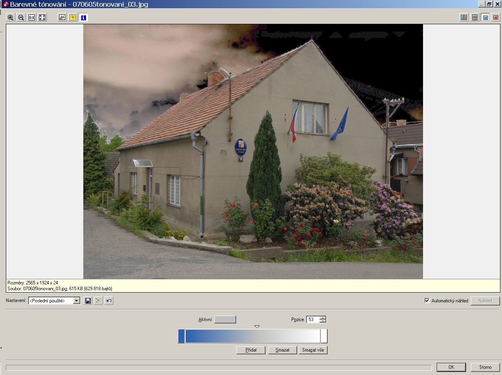Viewport: 502px width, 375px height.
Task: Uncheck the Automatický náhled checkbox
Action: point(427,300)
